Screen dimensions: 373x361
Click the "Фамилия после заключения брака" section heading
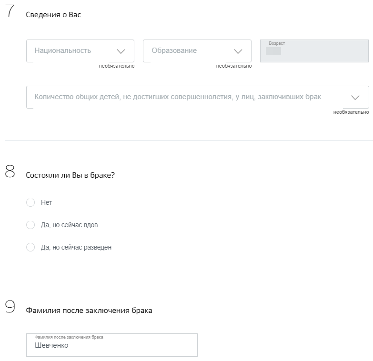(89, 311)
